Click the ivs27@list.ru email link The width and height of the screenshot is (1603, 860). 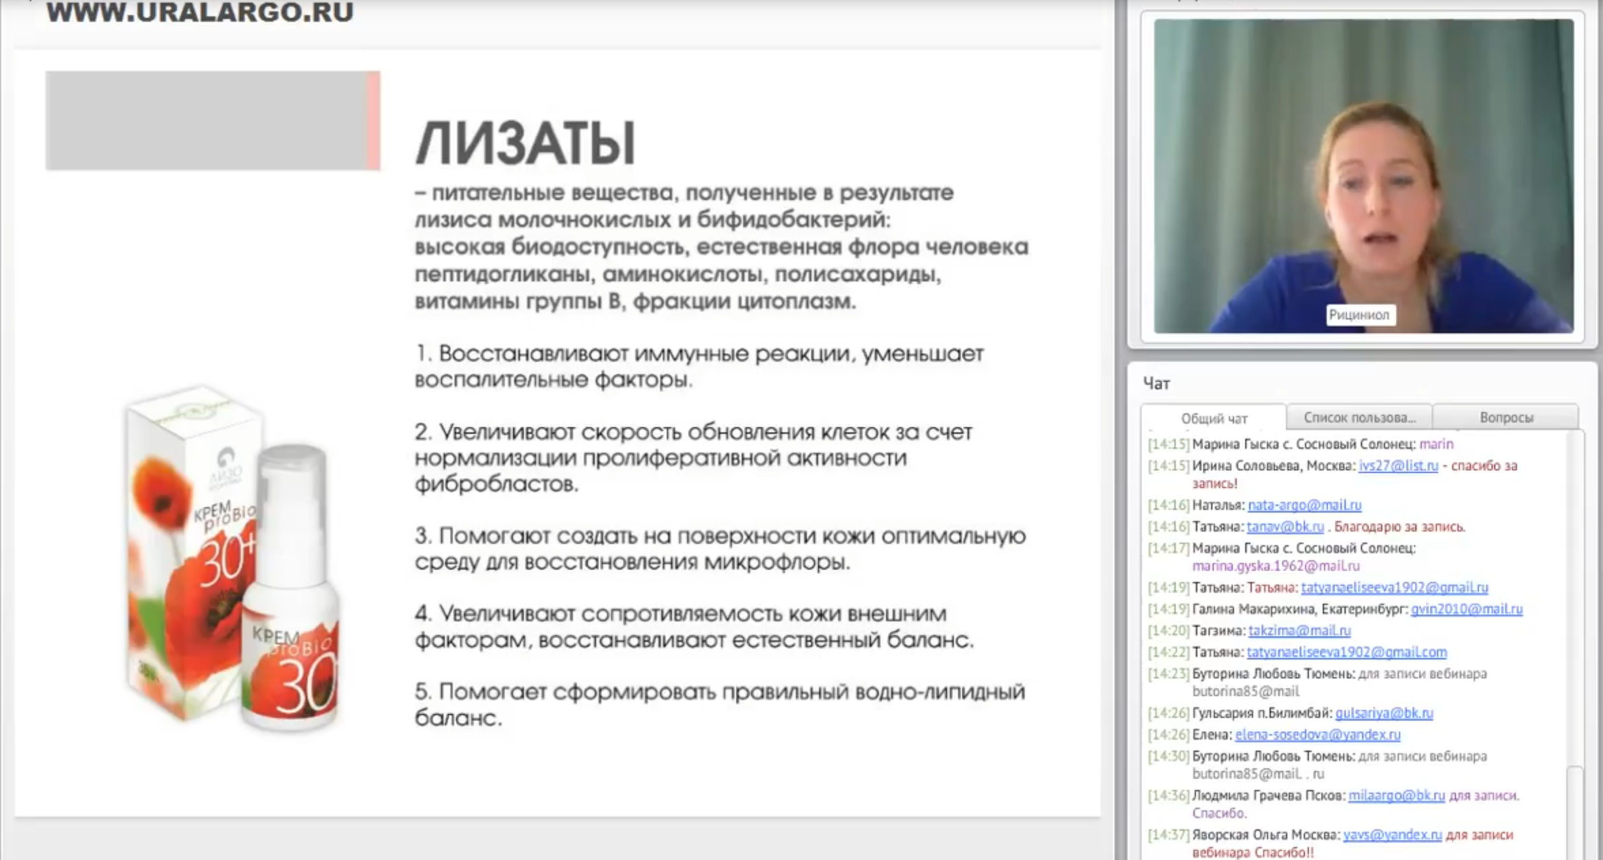coord(1398,466)
